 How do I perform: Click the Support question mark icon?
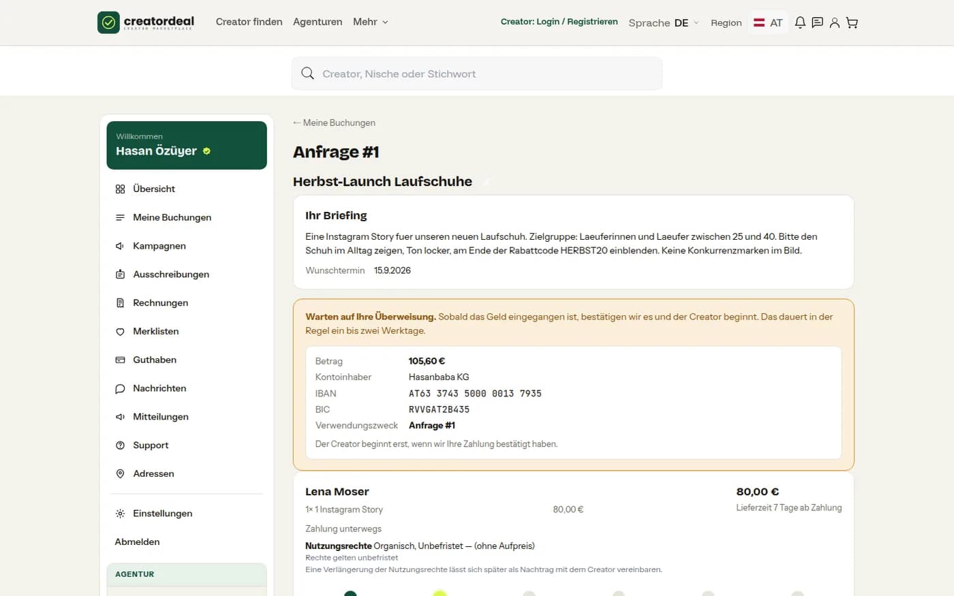click(x=120, y=445)
